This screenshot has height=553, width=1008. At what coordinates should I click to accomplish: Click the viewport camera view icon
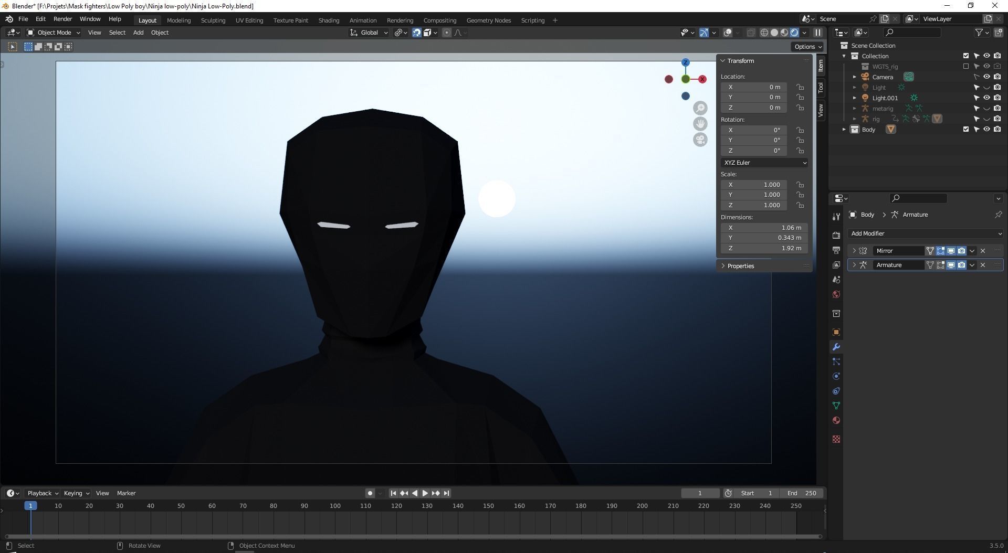point(700,139)
